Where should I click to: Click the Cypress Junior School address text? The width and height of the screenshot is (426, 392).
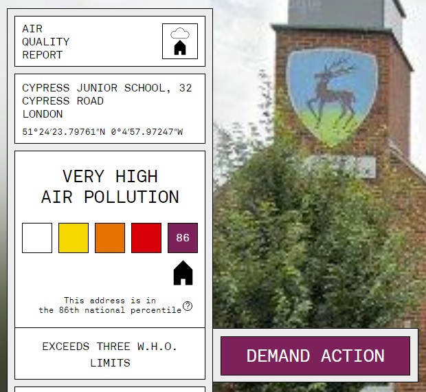pos(107,101)
